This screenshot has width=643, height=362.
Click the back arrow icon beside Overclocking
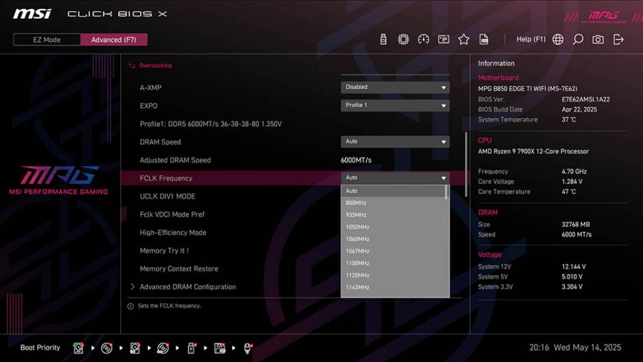coord(132,65)
